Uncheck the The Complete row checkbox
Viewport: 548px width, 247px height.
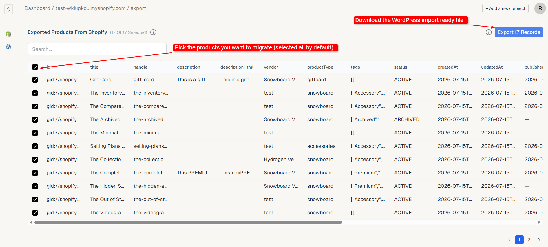click(35, 173)
